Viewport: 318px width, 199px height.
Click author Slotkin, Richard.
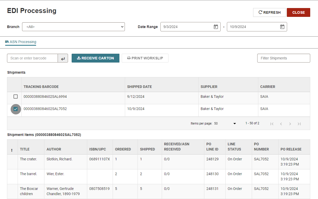(59, 159)
